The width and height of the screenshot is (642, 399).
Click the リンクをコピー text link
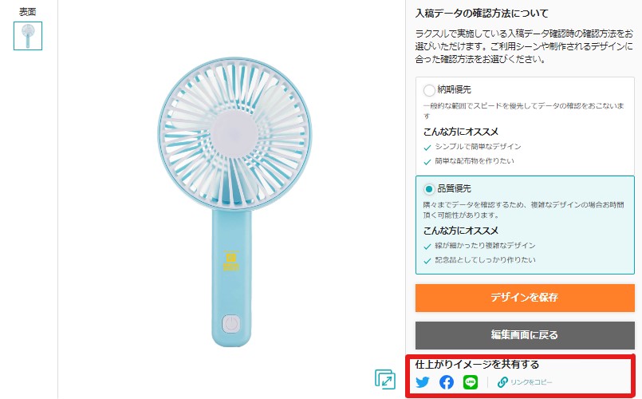[x=531, y=382]
